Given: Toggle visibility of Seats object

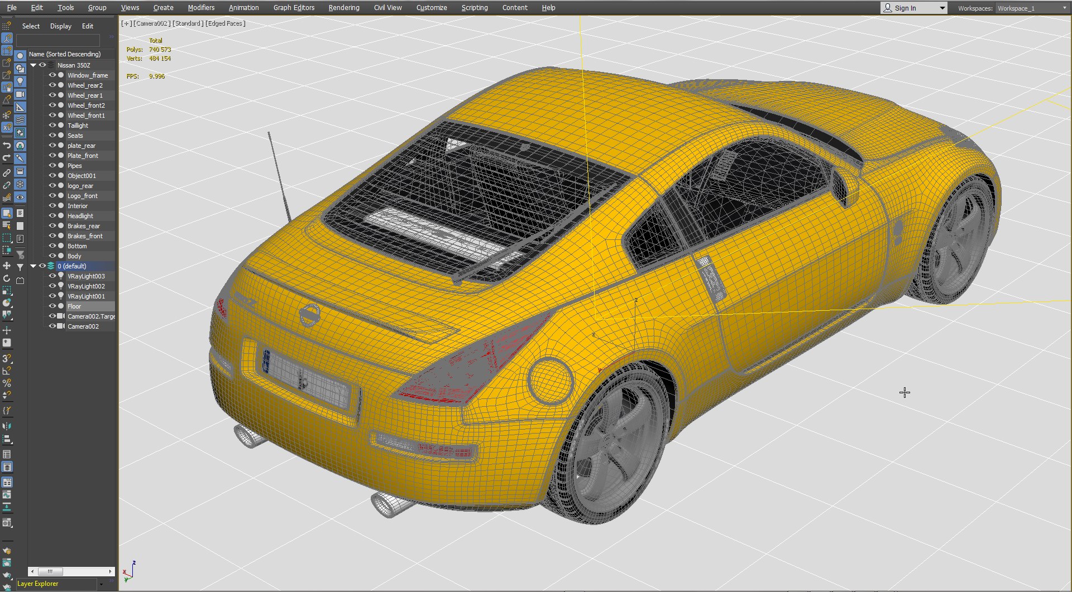Looking at the screenshot, I should point(52,135).
